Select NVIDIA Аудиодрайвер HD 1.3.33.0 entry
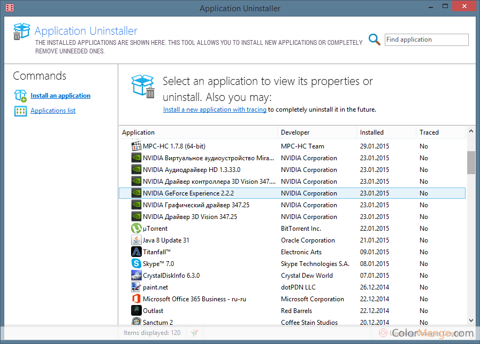This screenshot has height=344, width=480. (292, 169)
